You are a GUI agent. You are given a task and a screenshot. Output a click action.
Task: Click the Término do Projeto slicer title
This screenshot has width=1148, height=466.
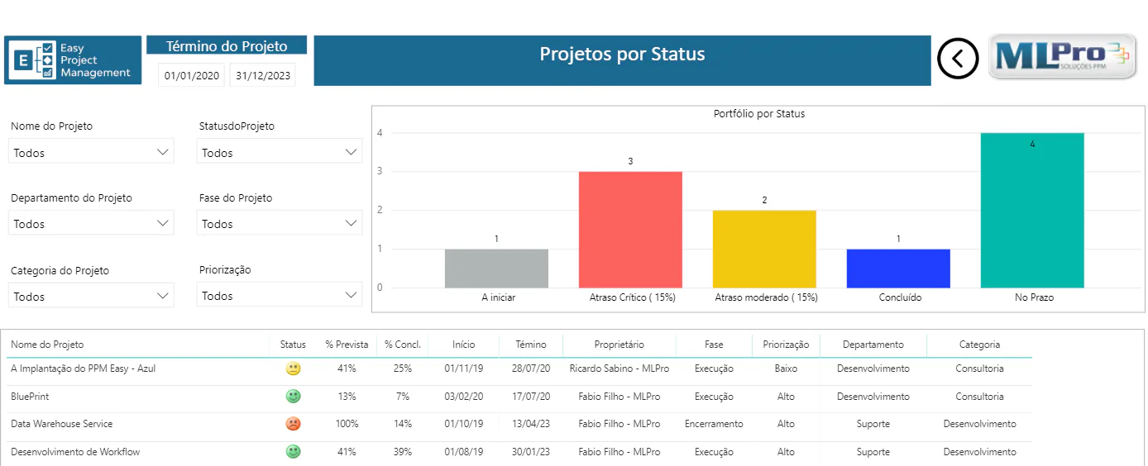click(227, 46)
